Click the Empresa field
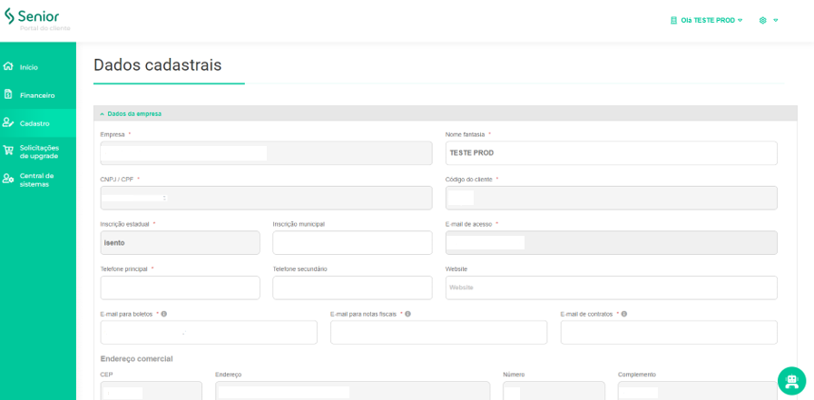This screenshot has width=814, height=400. [266, 153]
